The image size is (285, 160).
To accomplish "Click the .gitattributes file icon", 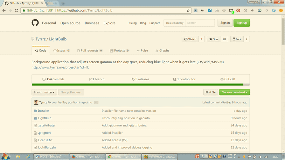I will 35,125.
